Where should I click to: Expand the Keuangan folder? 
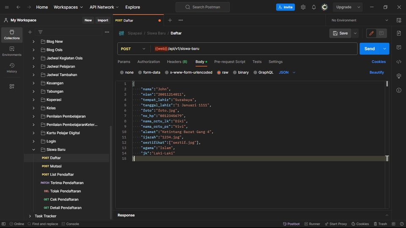(x=34, y=83)
